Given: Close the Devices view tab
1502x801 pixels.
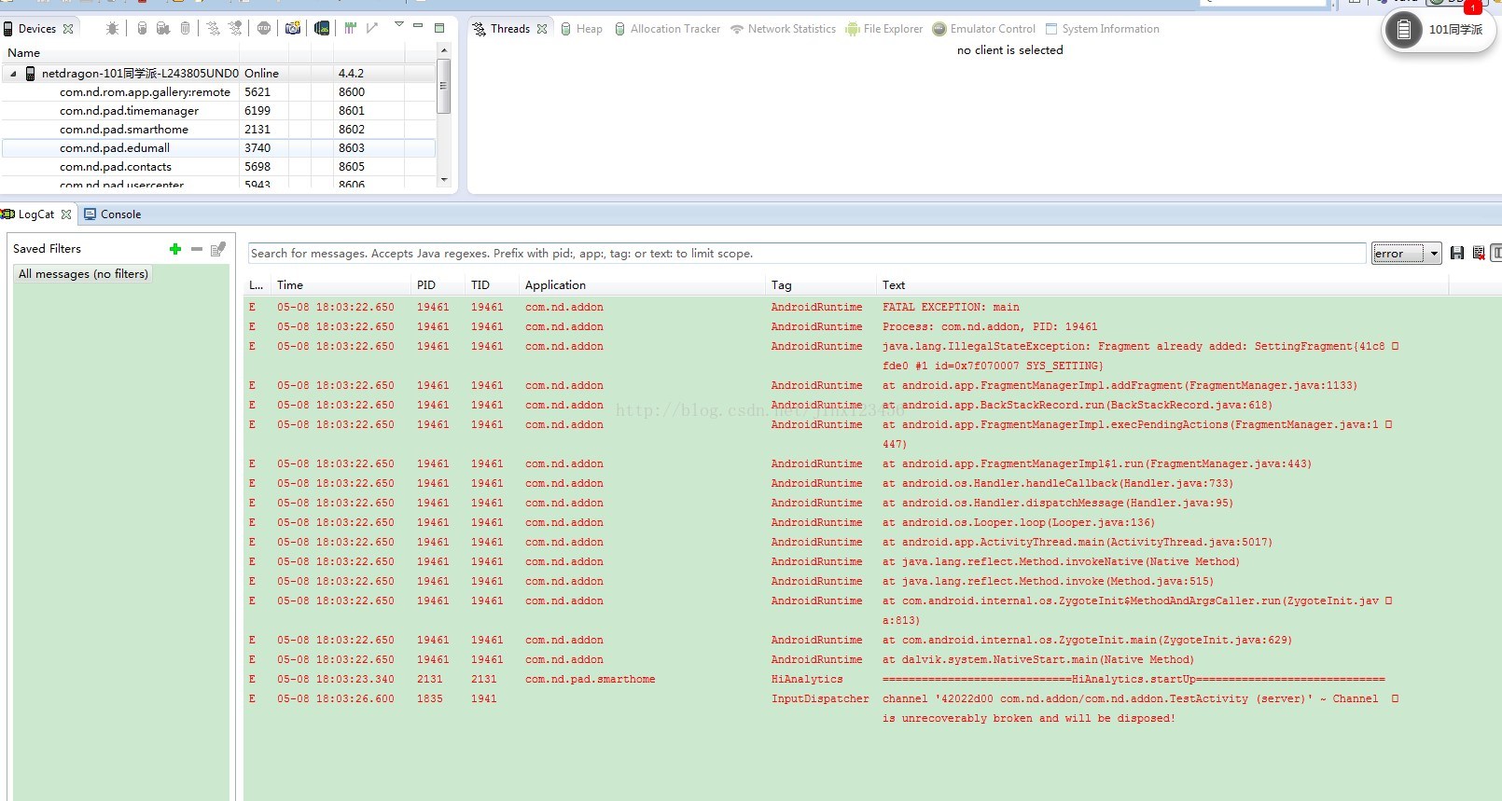Looking at the screenshot, I should click(68, 29).
